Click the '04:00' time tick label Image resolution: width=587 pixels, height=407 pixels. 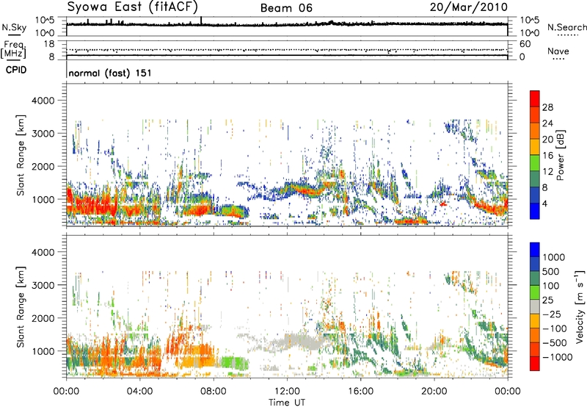coord(139,392)
